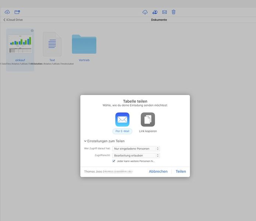Open the Bearbeitung erlauben dropdown
Image resolution: width=256 pixels, height=221 pixels.
pyautogui.click(x=136, y=155)
